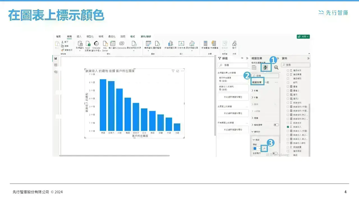Select the SQL Server icon
The height and width of the screenshot is (202, 359).
(105, 43)
